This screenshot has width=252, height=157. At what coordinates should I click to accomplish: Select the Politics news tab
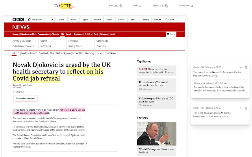[88, 34]
